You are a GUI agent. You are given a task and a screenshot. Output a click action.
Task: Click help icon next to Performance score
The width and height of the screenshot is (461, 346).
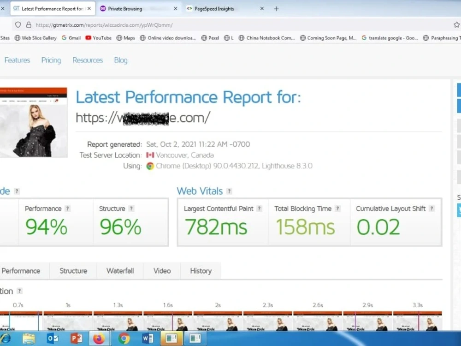click(68, 209)
